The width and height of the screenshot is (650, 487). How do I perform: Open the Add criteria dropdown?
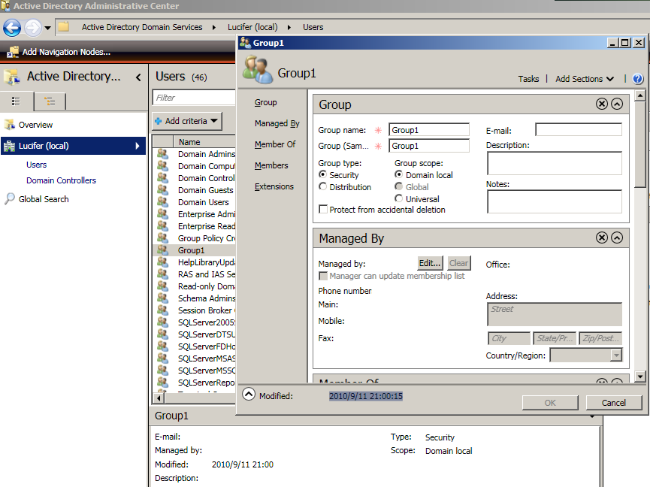187,121
